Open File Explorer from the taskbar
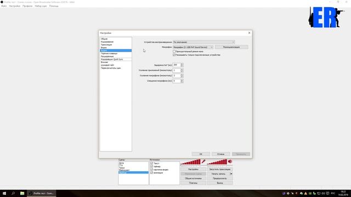The image size is (351, 197). pos(22,193)
